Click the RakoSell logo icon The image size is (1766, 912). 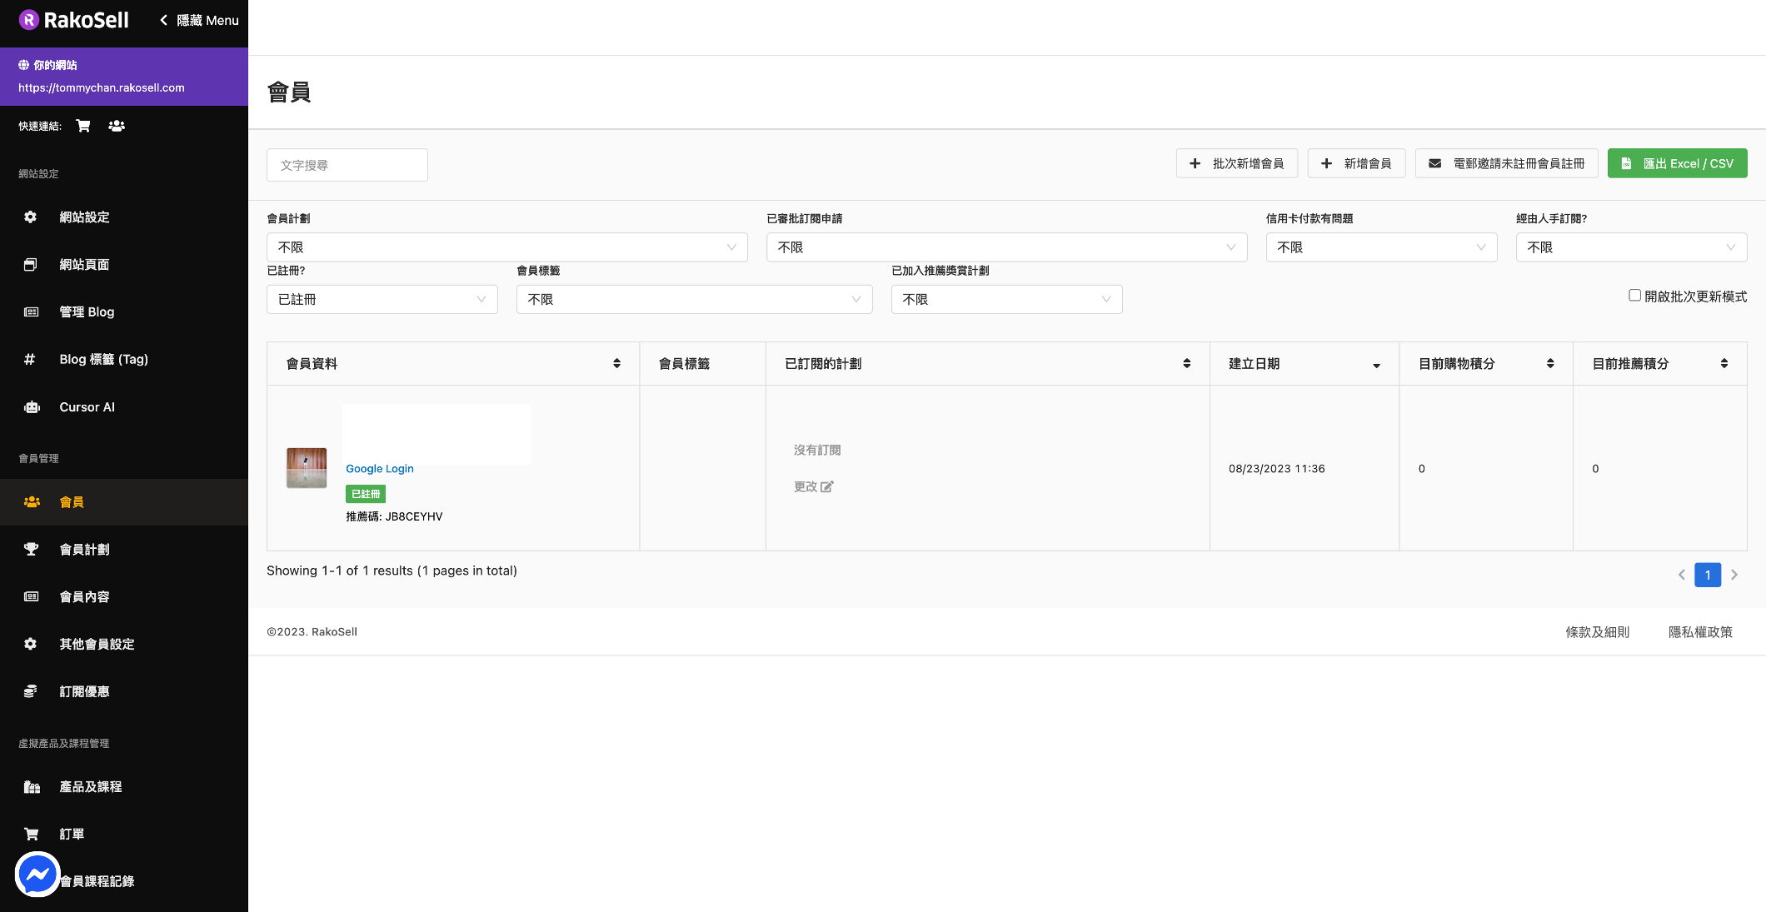pos(29,20)
